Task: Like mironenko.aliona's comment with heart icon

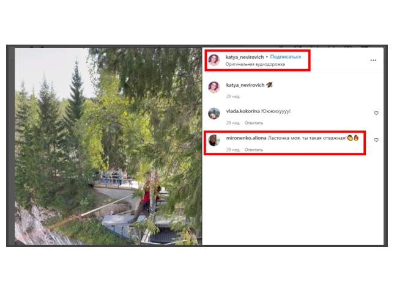Action: click(x=376, y=140)
